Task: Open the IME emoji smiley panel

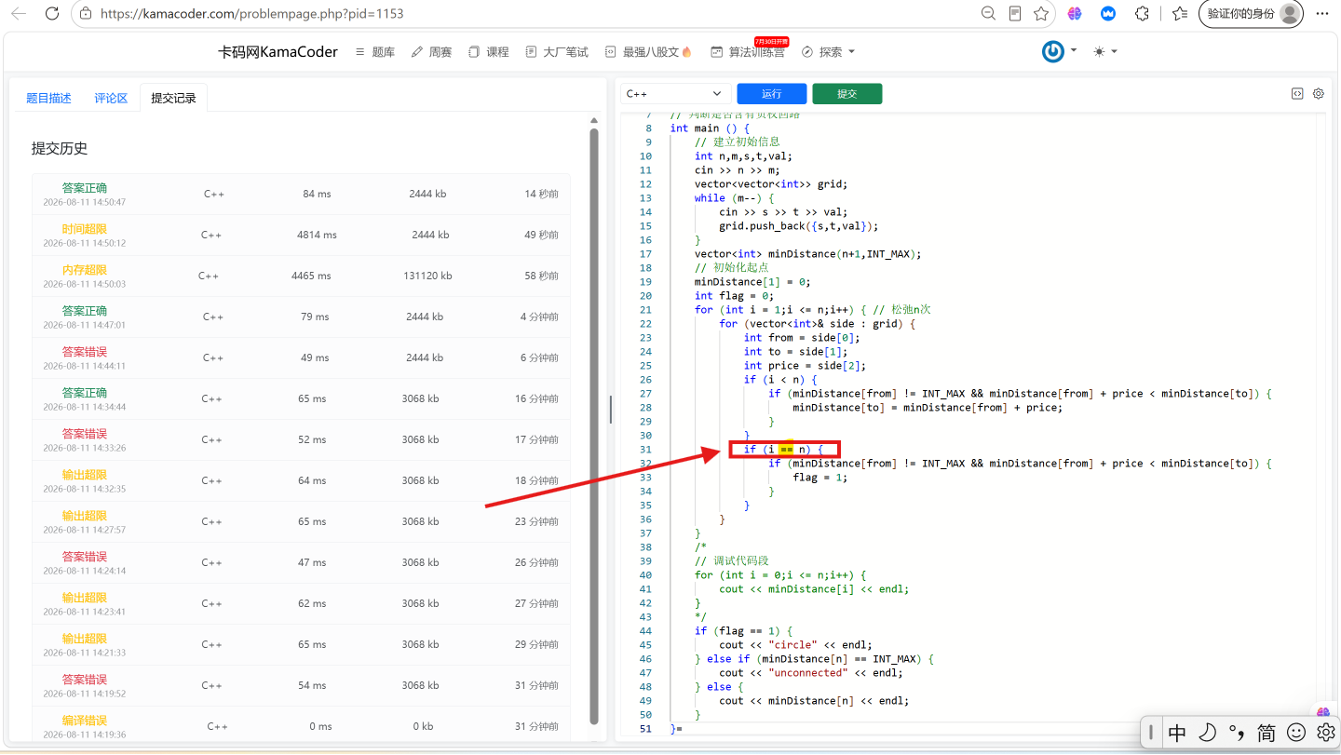Action: pyautogui.click(x=1296, y=733)
